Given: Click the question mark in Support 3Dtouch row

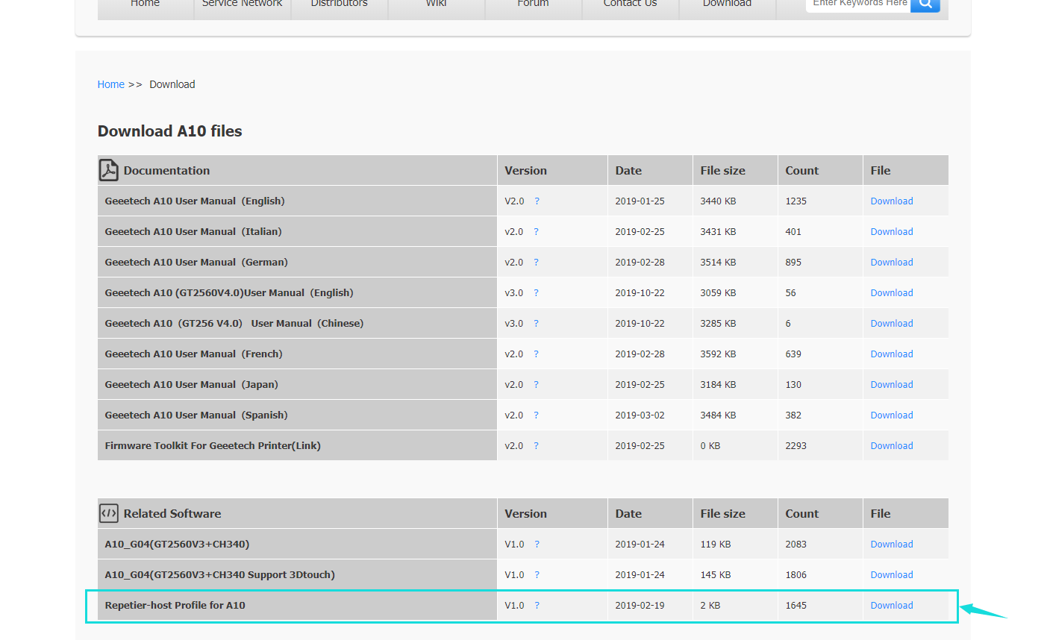Looking at the screenshot, I should (x=537, y=575).
